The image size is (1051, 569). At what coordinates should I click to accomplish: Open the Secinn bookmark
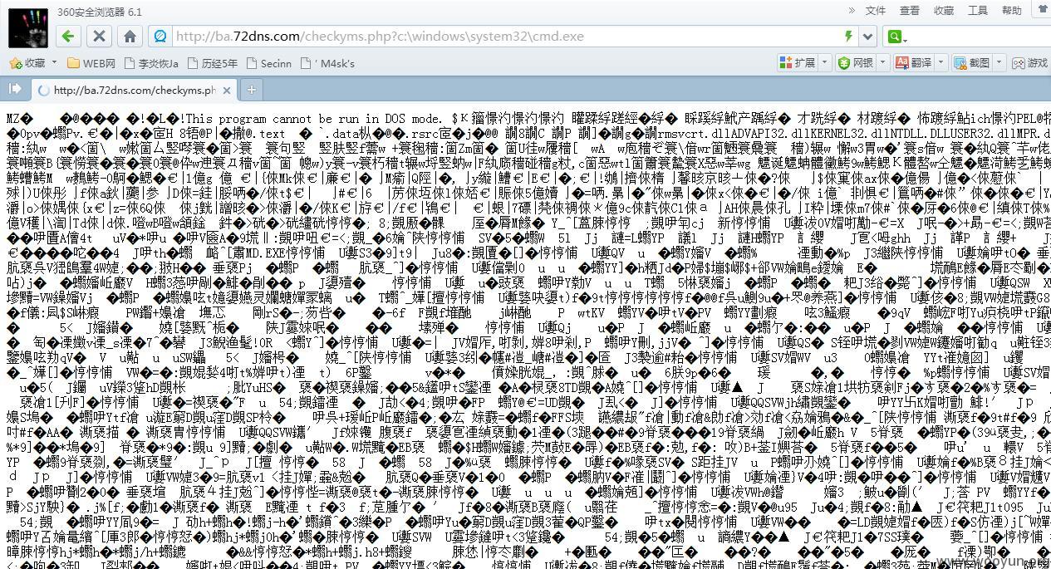coord(268,63)
